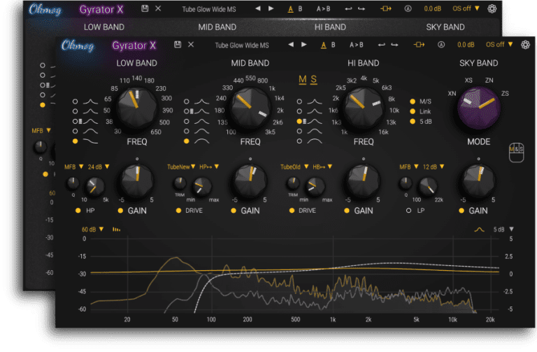Save preset in back Gyrator X window

click(145, 8)
